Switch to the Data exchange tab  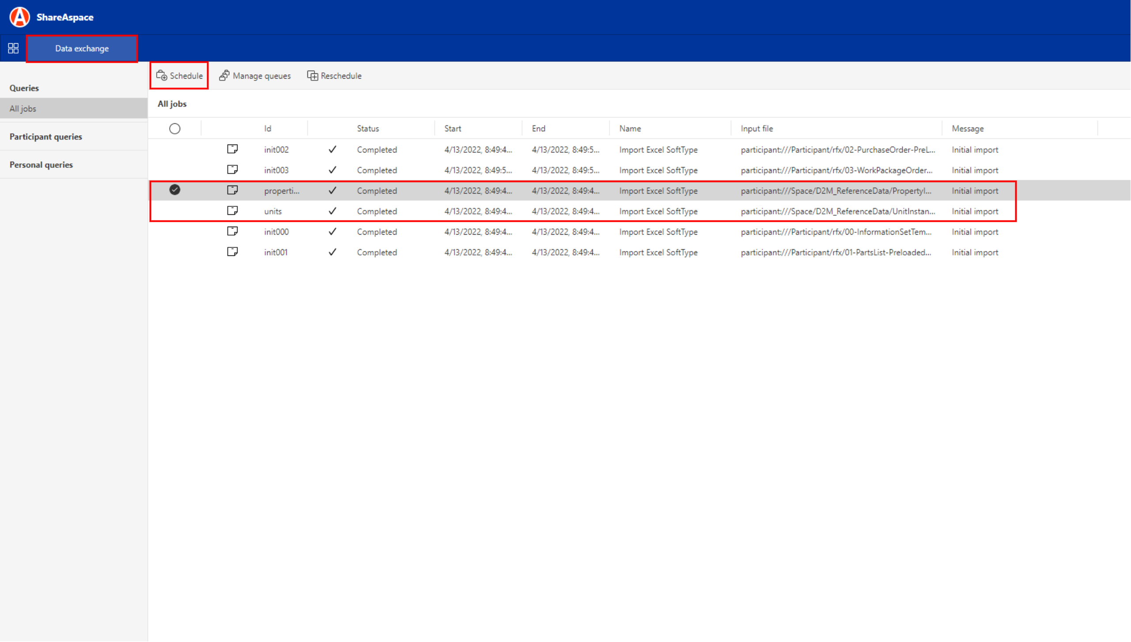(82, 49)
